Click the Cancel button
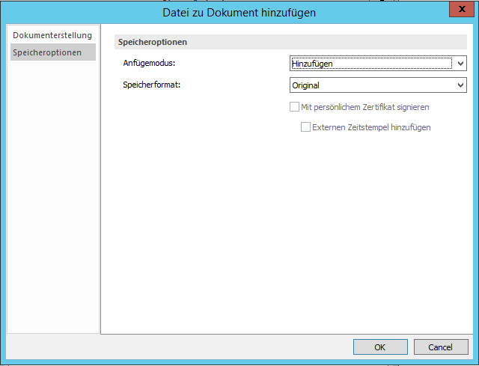This screenshot has width=479, height=366. (x=441, y=347)
